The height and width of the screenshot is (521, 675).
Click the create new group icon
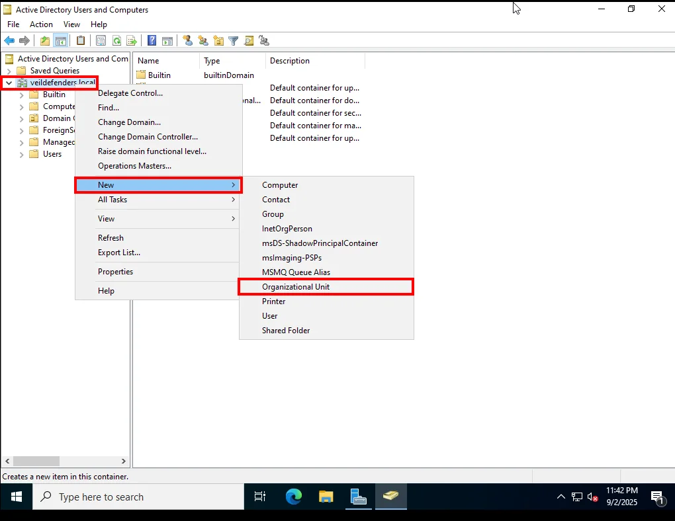click(x=202, y=41)
